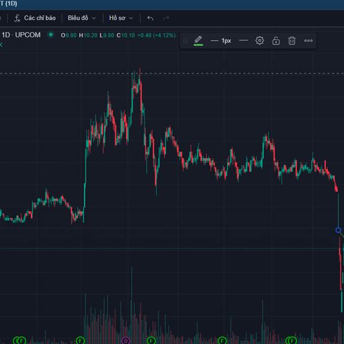
Task: Open the pencil line color tool
Action: [198, 41]
